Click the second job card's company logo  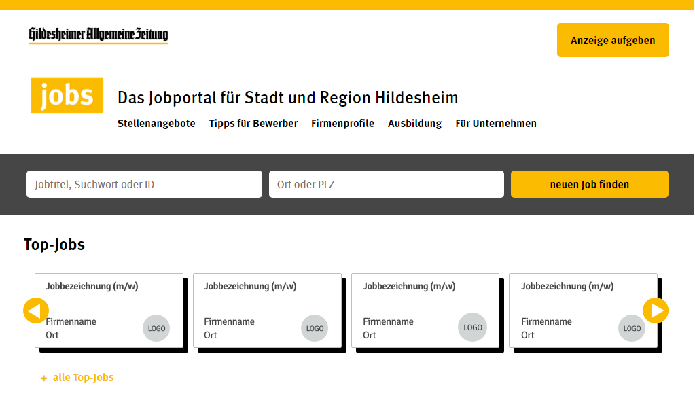coord(315,328)
